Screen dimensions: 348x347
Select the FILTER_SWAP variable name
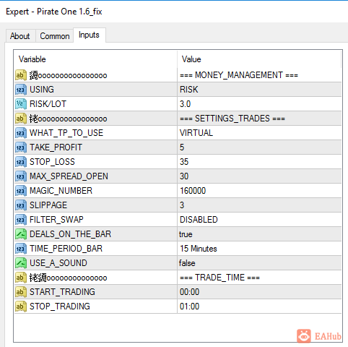pyautogui.click(x=56, y=220)
